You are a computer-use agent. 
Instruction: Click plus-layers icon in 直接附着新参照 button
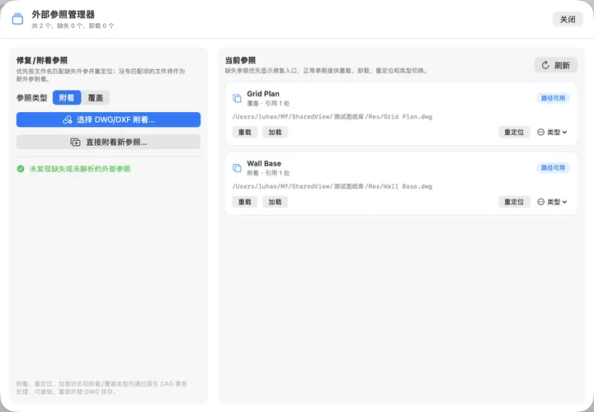[75, 143]
